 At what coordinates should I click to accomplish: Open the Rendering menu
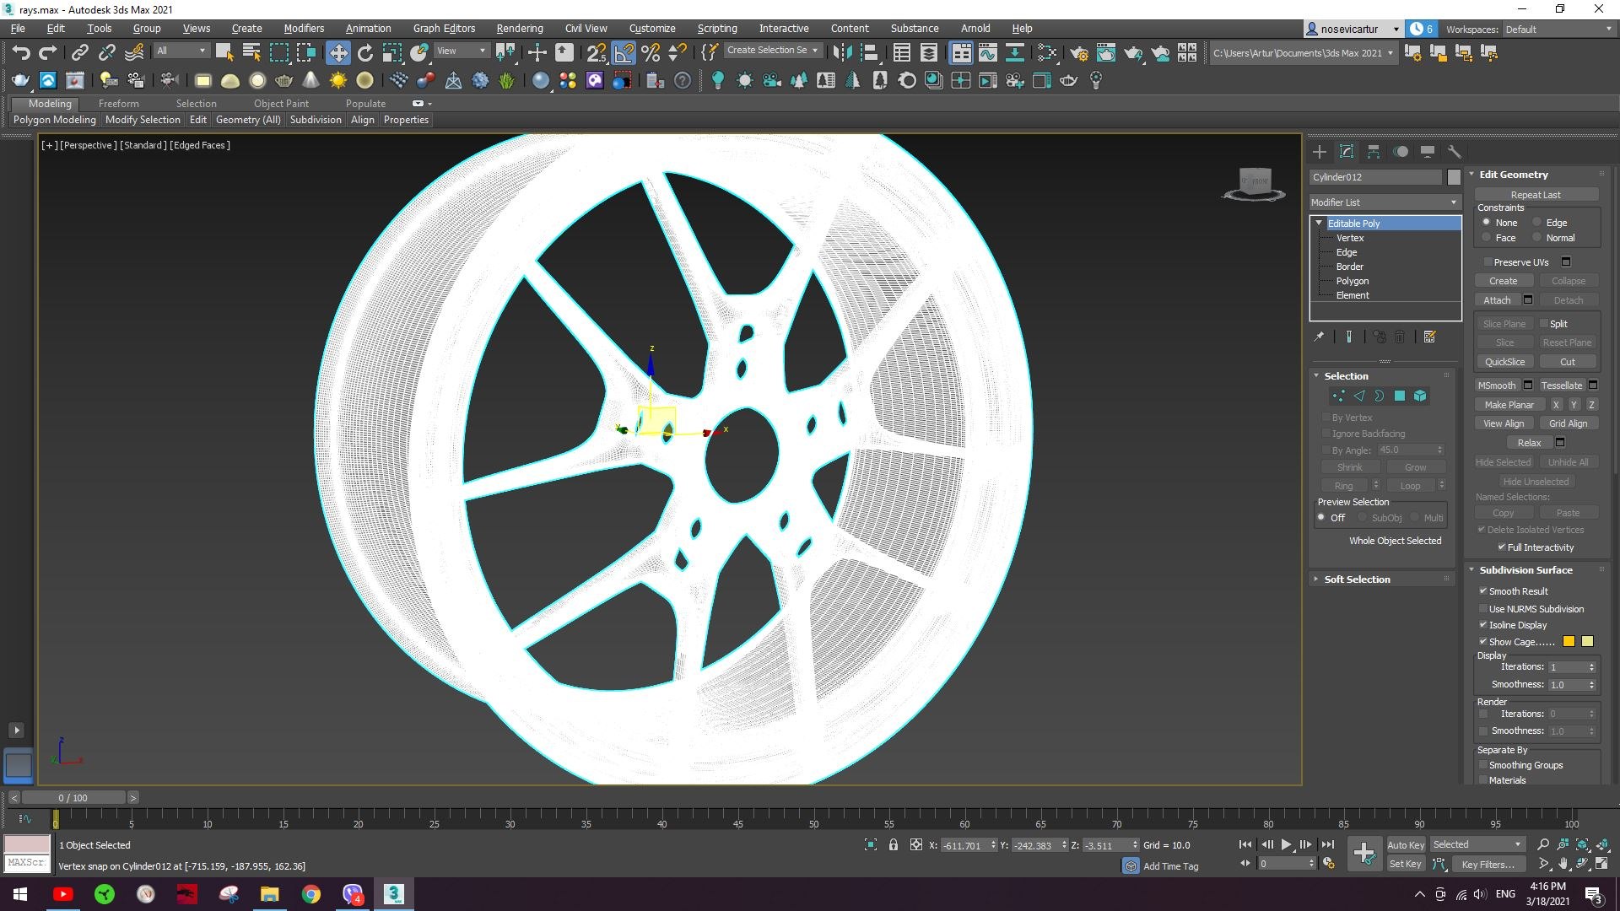click(519, 28)
